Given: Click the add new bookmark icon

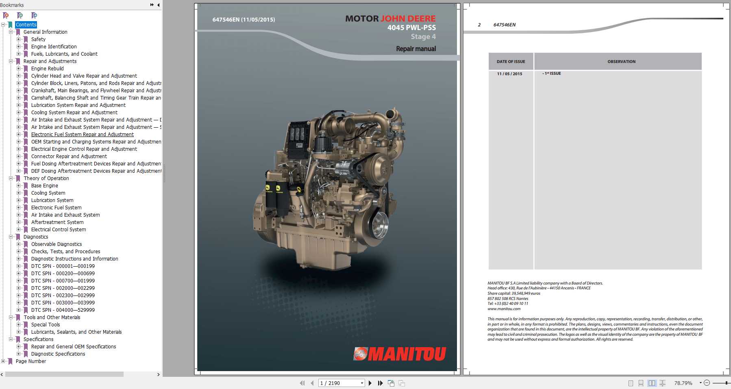Looking at the screenshot, I should pos(20,15).
